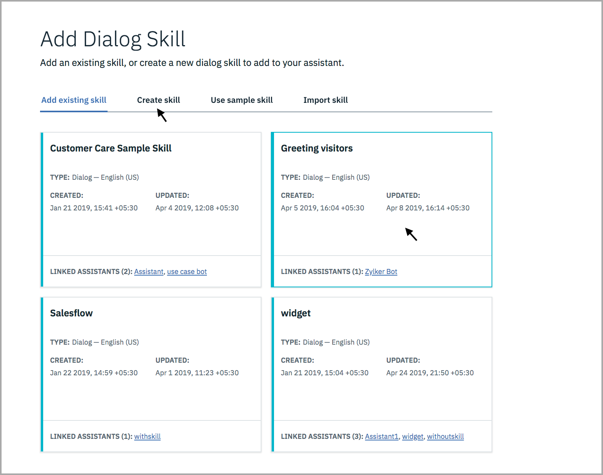Viewport: 603px width, 475px height.
Task: Click the Customer Care Sample Skill title
Action: 111,148
